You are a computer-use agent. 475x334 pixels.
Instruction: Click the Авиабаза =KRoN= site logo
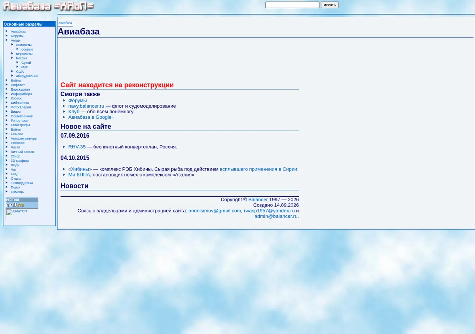pyautogui.click(x=49, y=6)
